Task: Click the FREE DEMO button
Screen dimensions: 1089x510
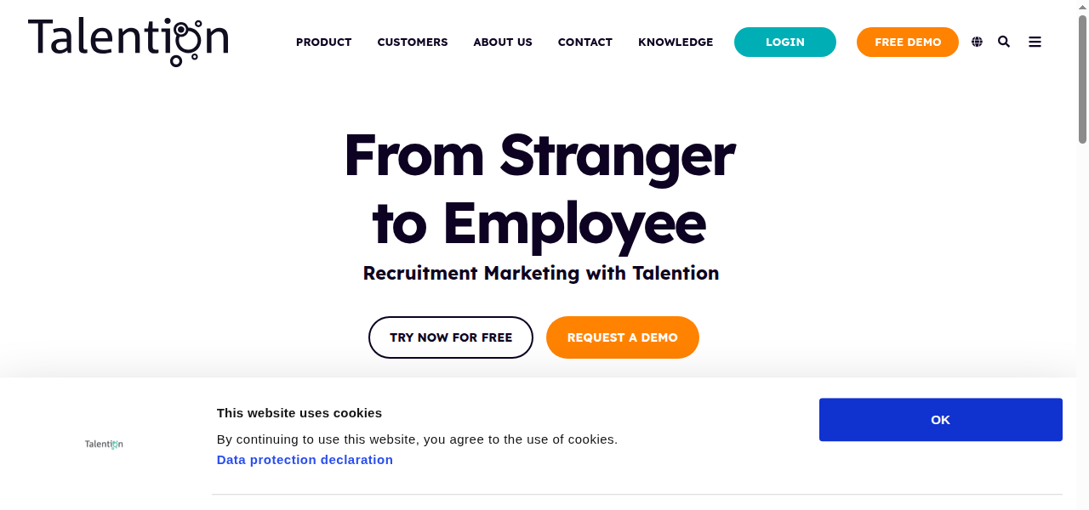Action: [907, 42]
